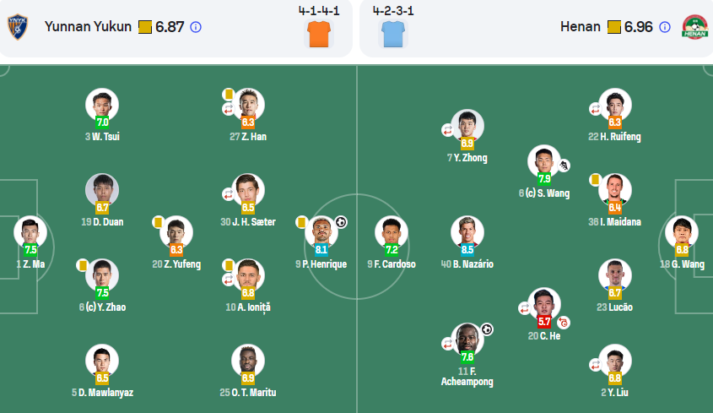Click F. Cardoso's 7.2 rating badge

click(x=392, y=249)
